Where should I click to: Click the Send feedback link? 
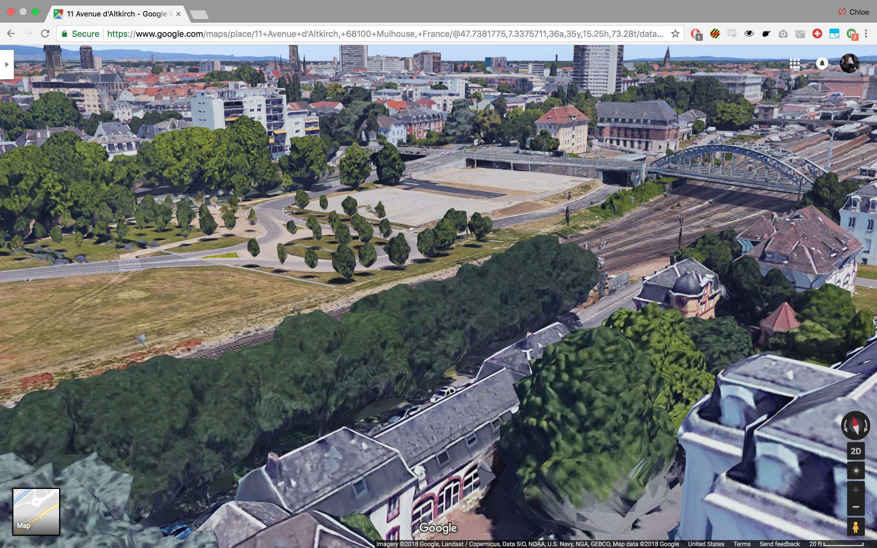(x=780, y=544)
